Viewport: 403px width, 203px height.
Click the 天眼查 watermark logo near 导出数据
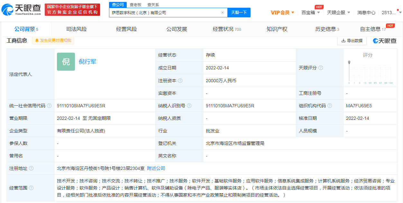385,41
